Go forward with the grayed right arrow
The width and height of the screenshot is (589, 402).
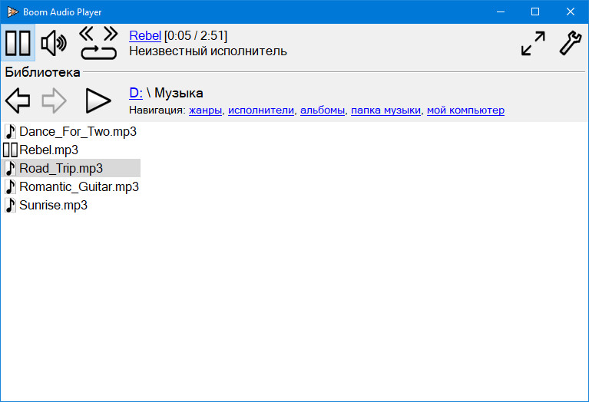54,100
